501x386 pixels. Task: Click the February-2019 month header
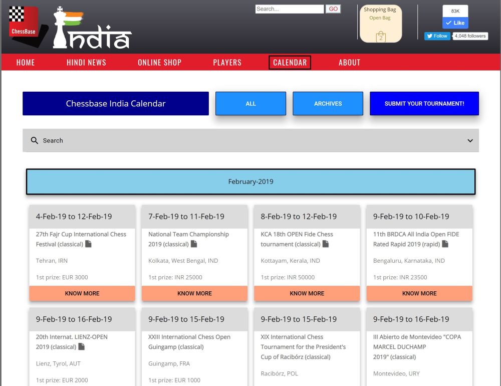coord(250,181)
